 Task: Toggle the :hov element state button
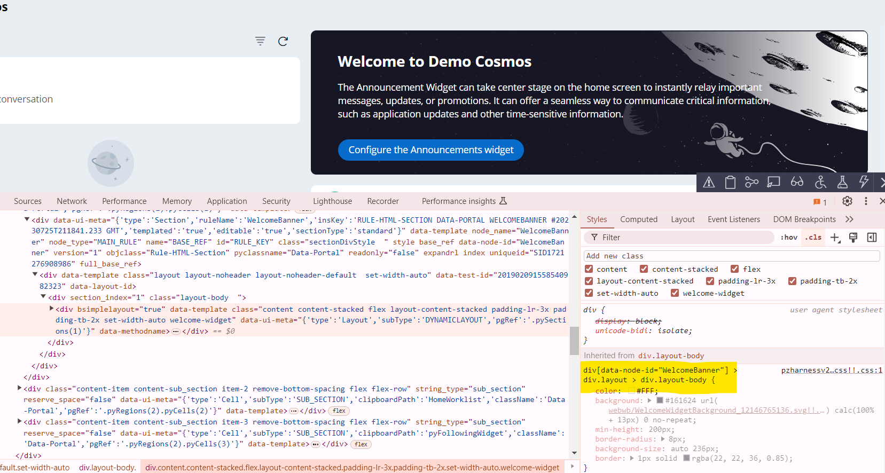tap(789, 238)
